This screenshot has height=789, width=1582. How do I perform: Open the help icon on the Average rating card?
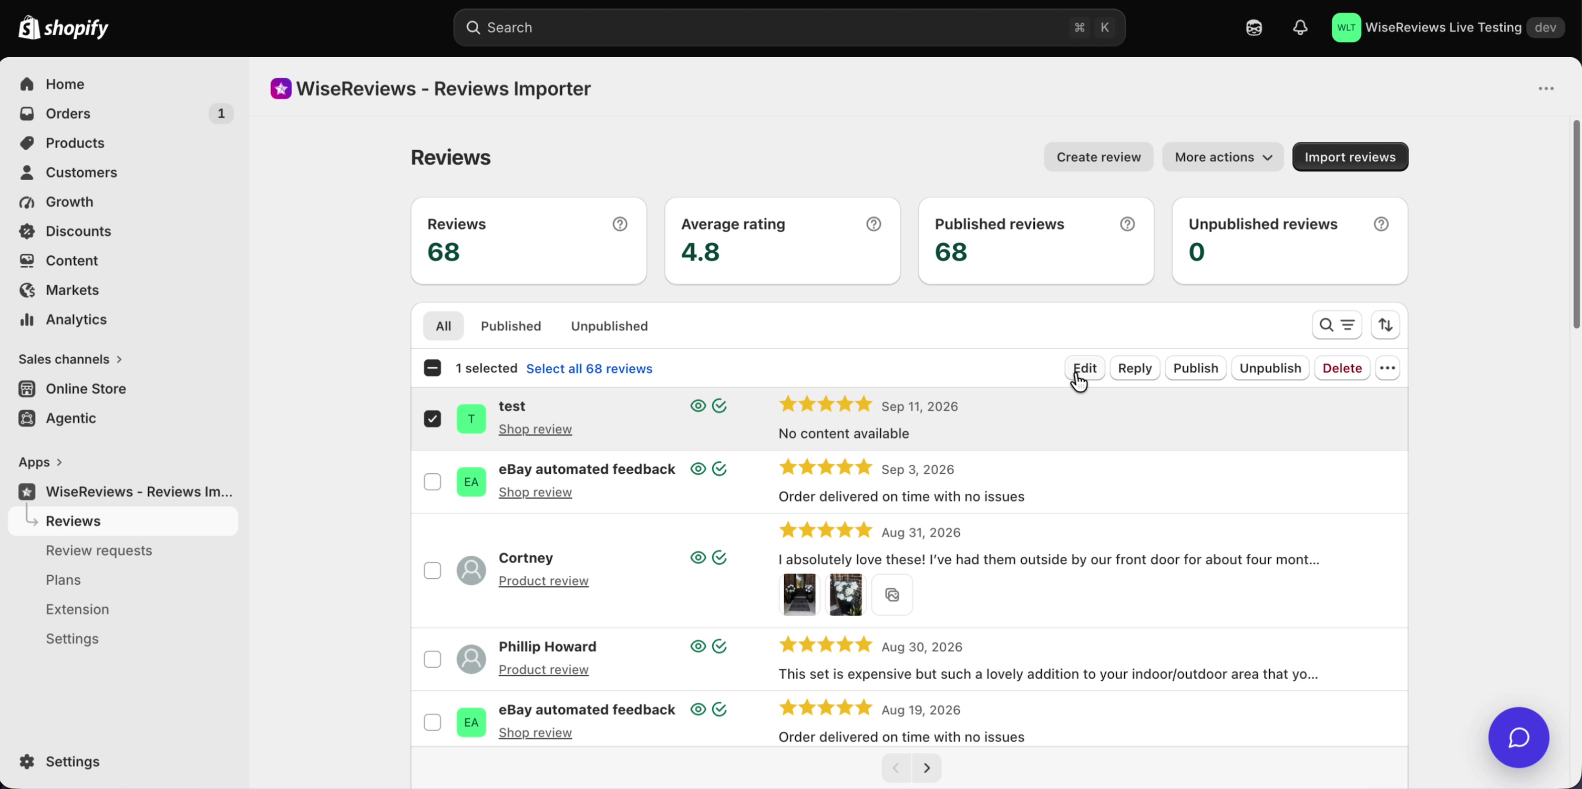pos(874,224)
